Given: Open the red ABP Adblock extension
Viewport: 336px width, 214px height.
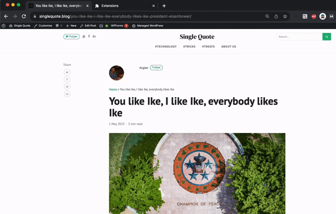Looking at the screenshot, I should coord(314,16).
